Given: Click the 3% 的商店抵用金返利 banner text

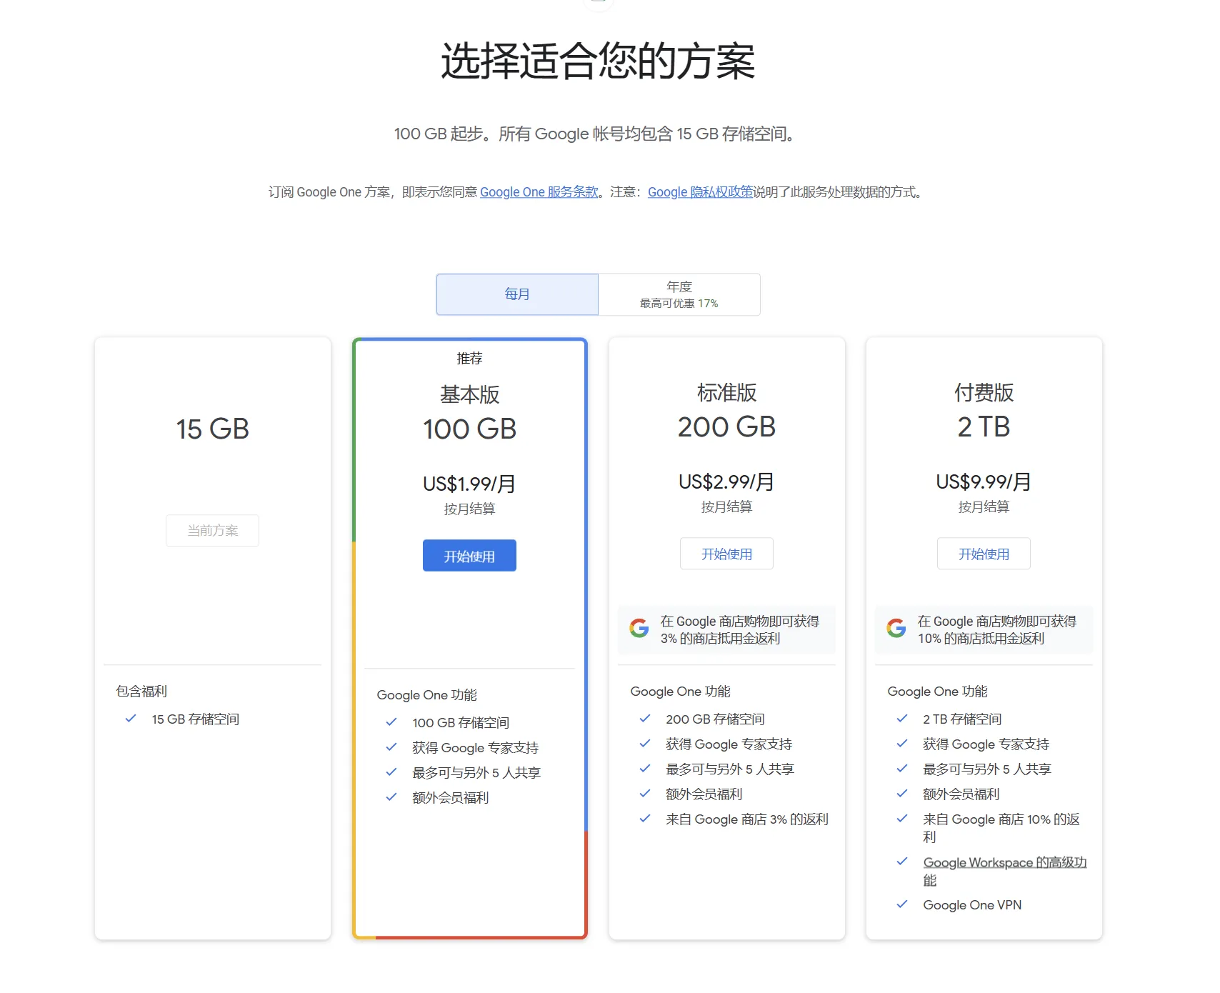Looking at the screenshot, I should [x=739, y=630].
